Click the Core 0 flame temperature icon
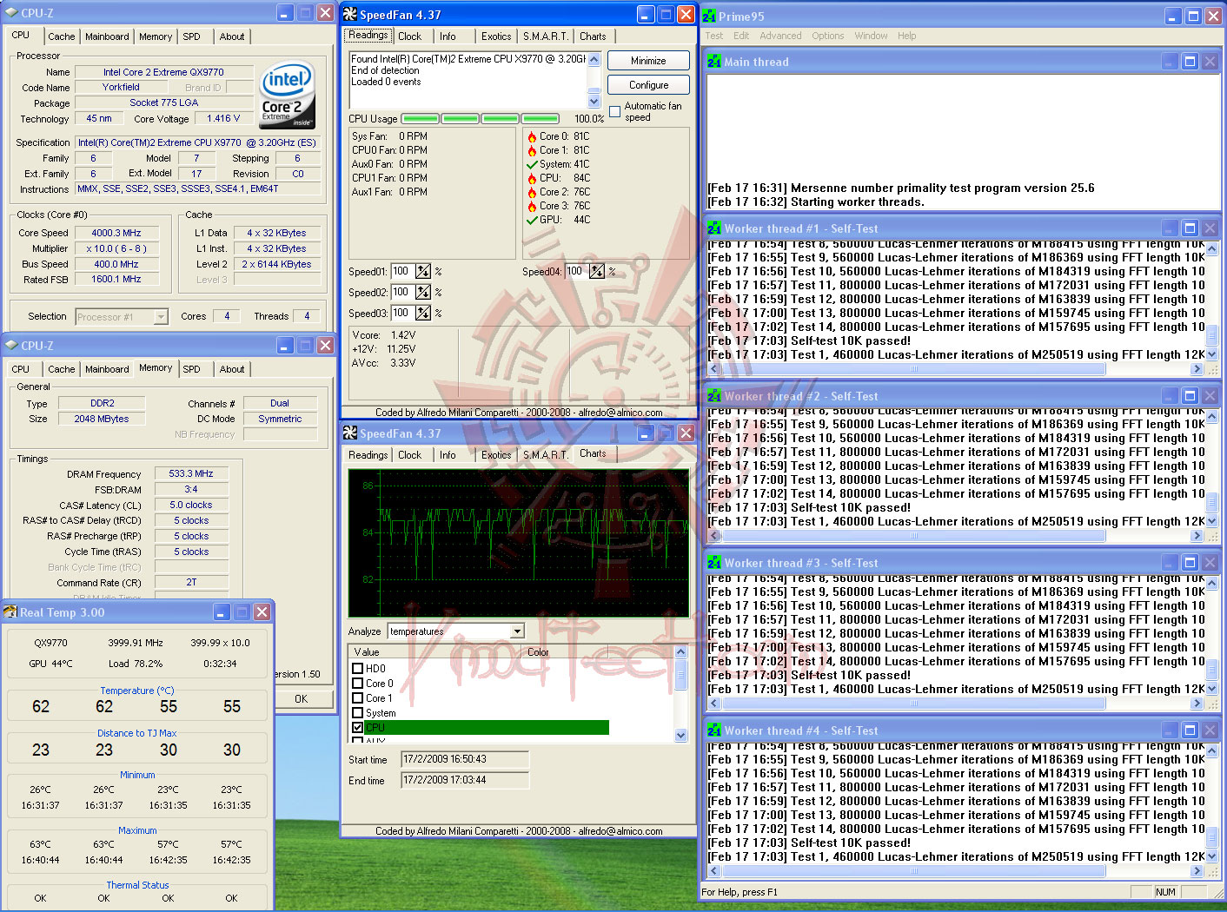The image size is (1227, 912). [532, 136]
